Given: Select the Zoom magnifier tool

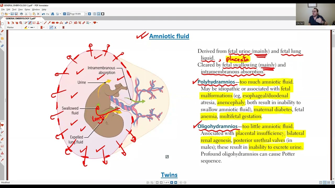Looking at the screenshot, I should [x=21, y=23].
